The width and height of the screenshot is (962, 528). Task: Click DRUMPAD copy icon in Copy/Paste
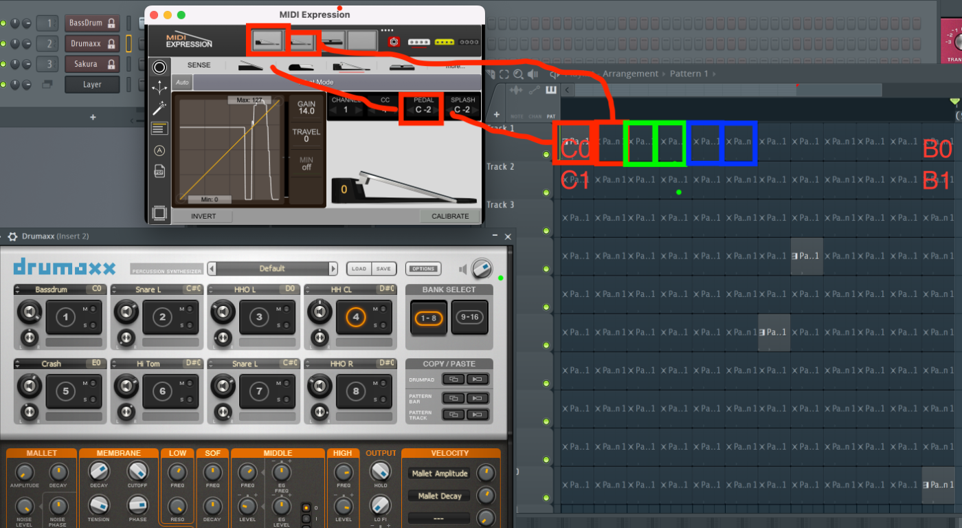point(452,379)
